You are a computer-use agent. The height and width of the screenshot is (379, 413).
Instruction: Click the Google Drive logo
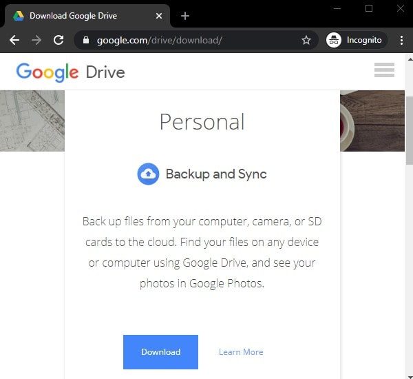(70, 72)
